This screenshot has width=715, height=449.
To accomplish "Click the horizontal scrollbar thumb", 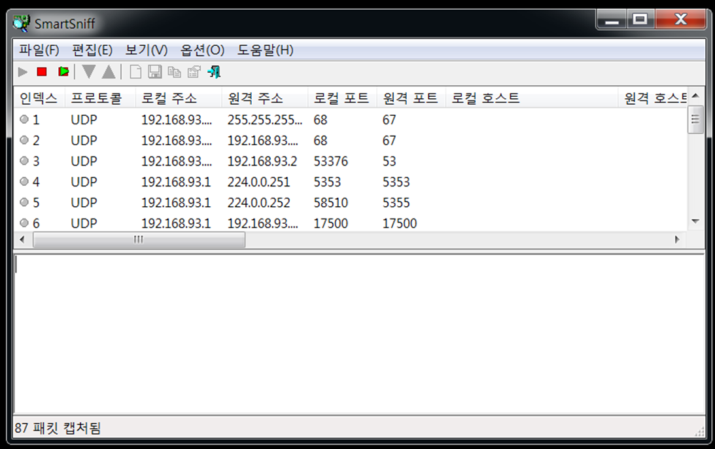I will (139, 240).
